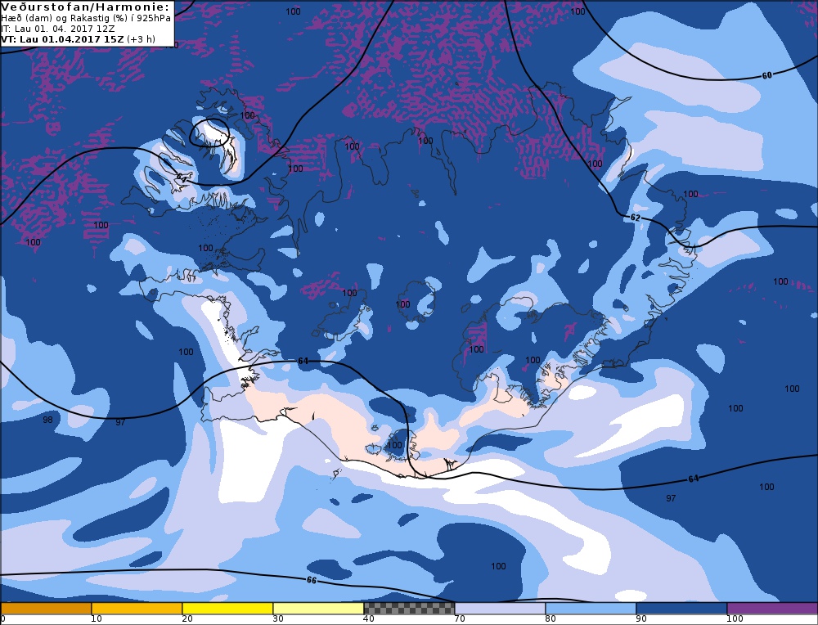Viewport: 818px width, 625px height.
Task: Click the 'Veðurstofan/Harmonie:' title text
Action: (86, 7)
